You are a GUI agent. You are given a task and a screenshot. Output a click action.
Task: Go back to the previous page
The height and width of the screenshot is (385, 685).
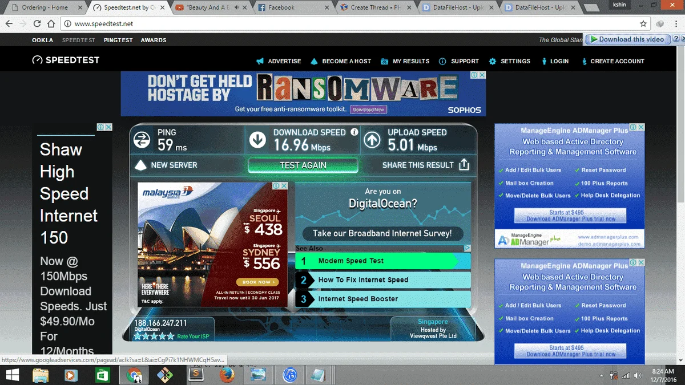coord(9,24)
